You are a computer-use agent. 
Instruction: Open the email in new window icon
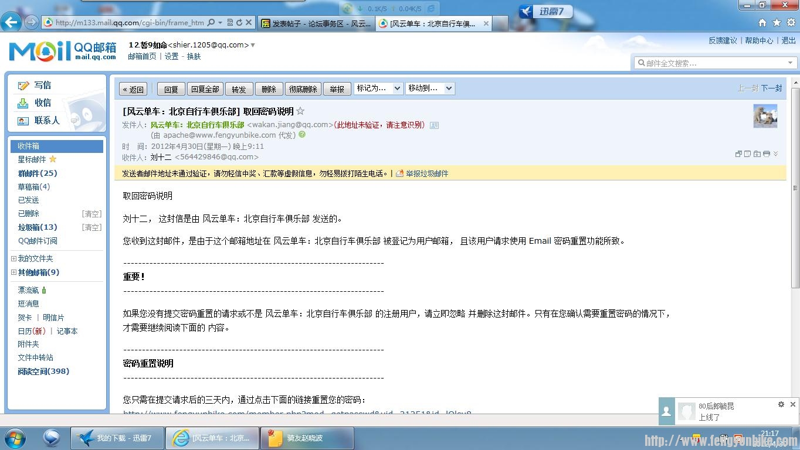coord(738,154)
